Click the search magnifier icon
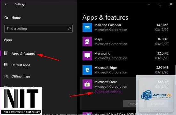Viewport: 176px width, 115px height. coord(69,29)
